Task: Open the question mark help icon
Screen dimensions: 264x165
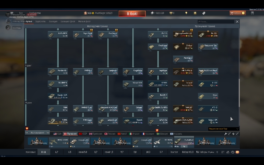Action: click(x=252, y=13)
